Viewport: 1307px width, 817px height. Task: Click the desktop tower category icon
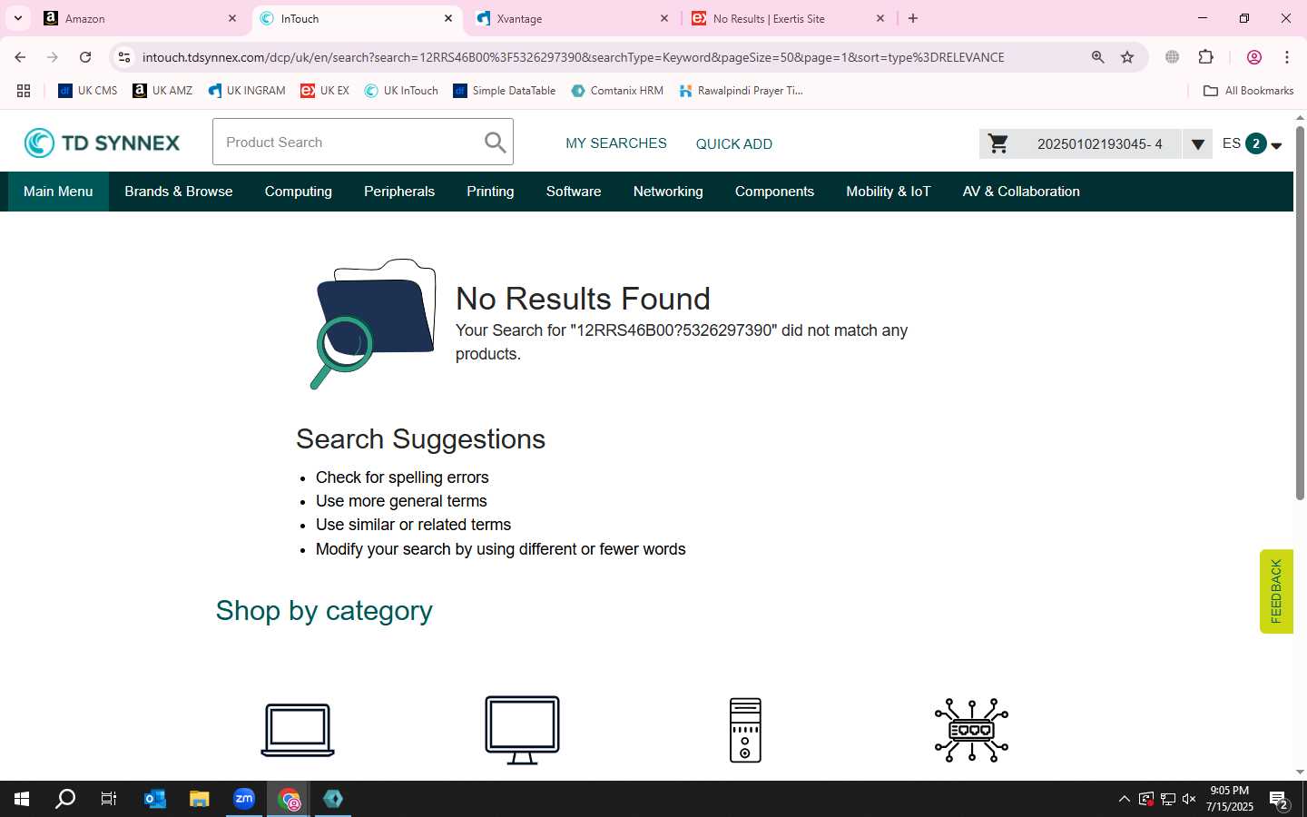[745, 730]
